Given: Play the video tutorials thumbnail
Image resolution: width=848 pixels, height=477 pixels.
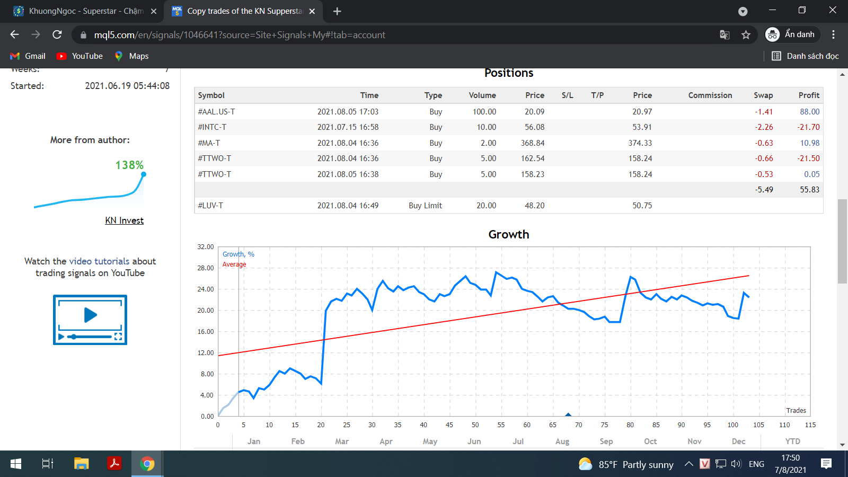Looking at the screenshot, I should tap(90, 320).
